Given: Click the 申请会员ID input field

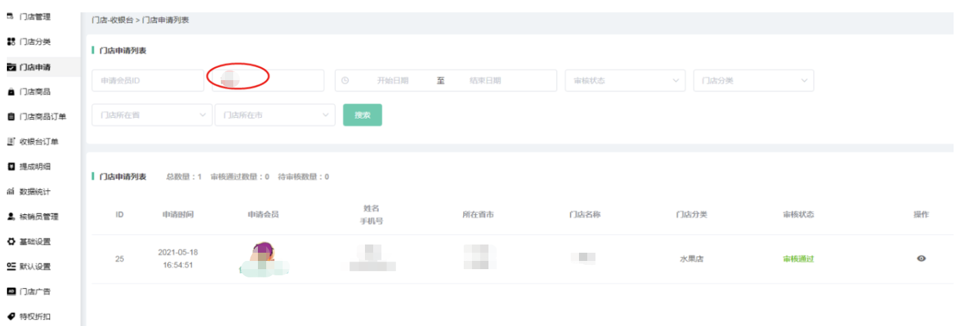Looking at the screenshot, I should pyautogui.click(x=138, y=81).
